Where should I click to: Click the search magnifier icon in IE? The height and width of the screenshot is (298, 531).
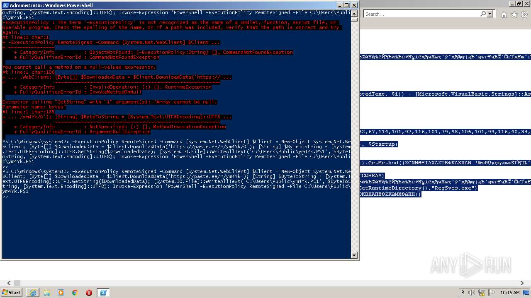[x=483, y=14]
